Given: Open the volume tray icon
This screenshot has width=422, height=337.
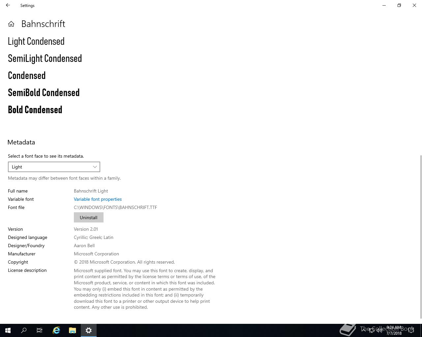Looking at the screenshot, I should (379, 330).
